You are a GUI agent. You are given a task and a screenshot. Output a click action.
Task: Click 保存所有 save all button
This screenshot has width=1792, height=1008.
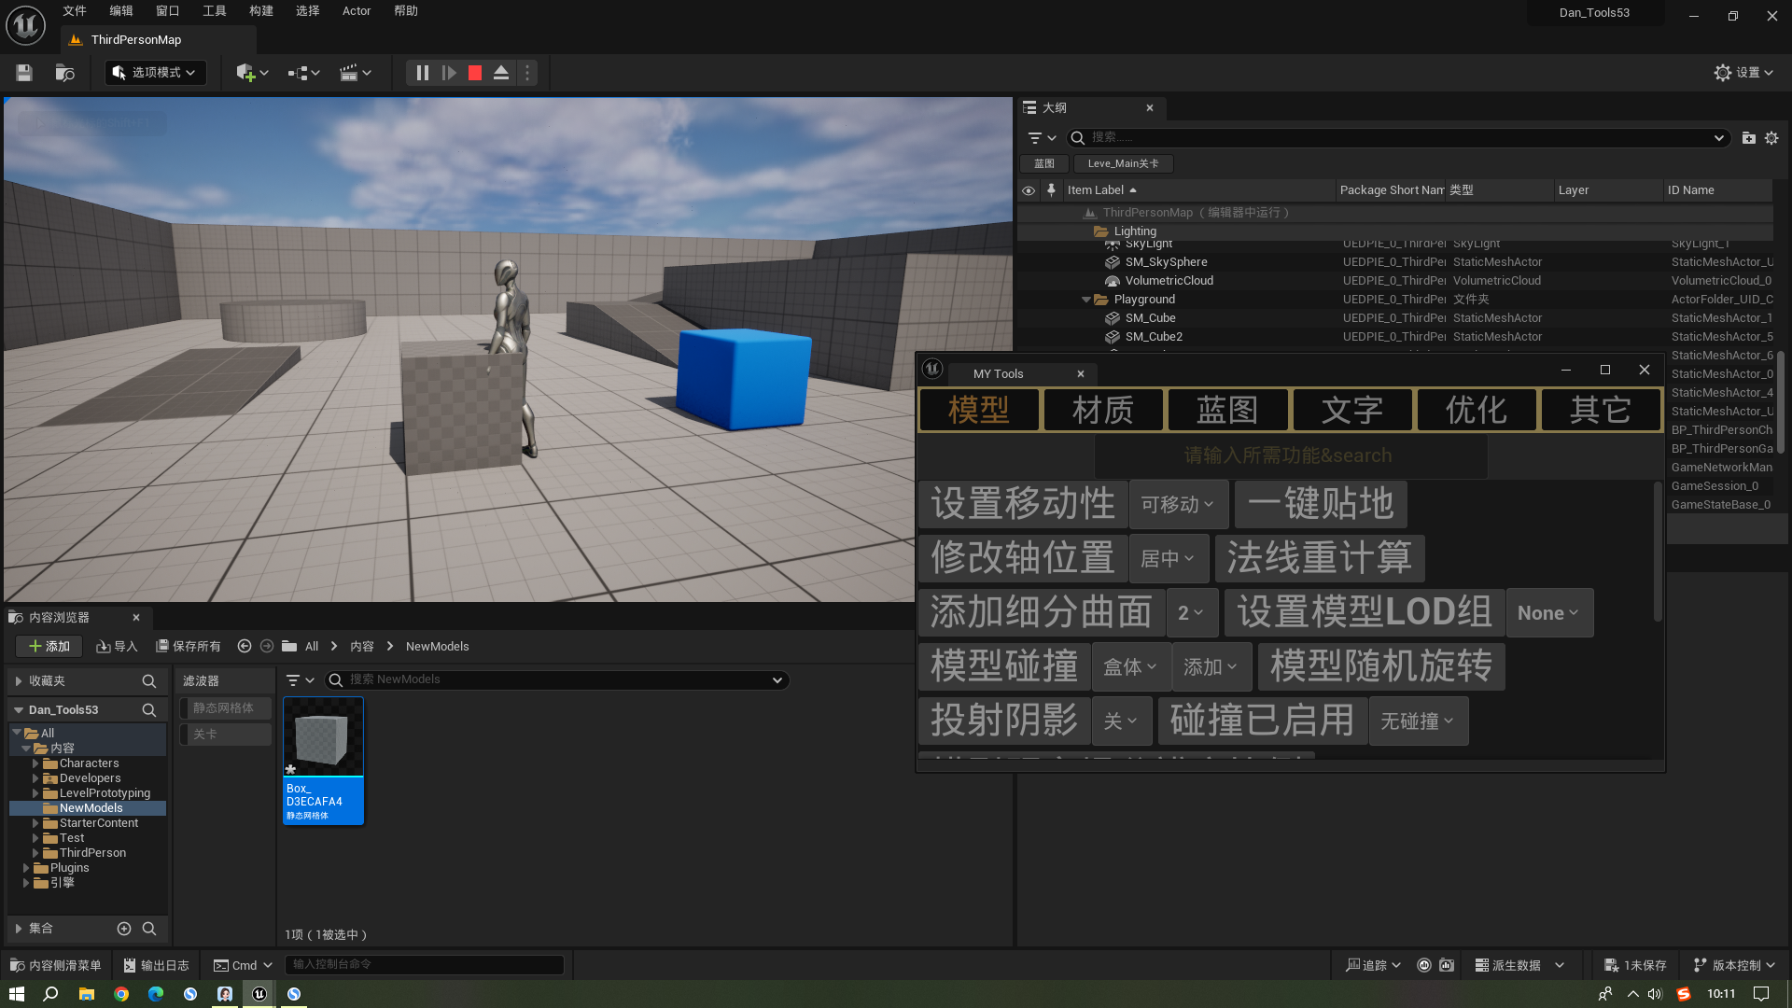189,646
